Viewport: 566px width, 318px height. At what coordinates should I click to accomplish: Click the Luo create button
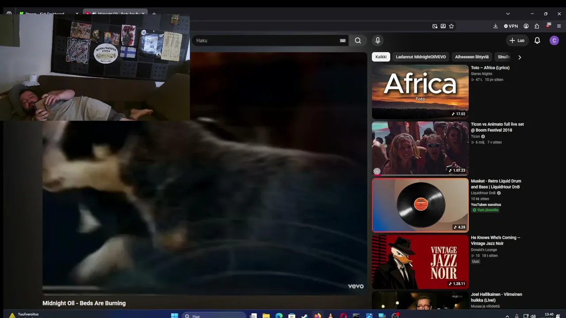(517, 41)
